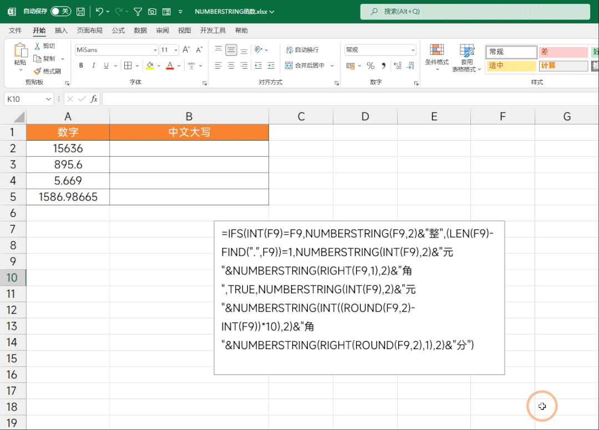This screenshot has height=430, width=599.
Task: Toggle Bold formatting
Action: 81,65
